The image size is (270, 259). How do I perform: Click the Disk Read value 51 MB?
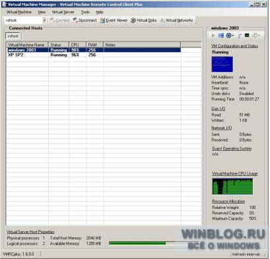tap(244, 115)
